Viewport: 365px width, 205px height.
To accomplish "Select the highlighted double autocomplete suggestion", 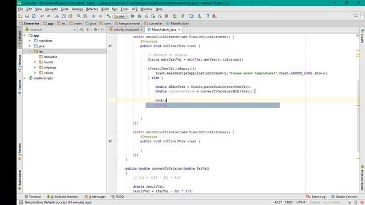I will pos(213,105).
